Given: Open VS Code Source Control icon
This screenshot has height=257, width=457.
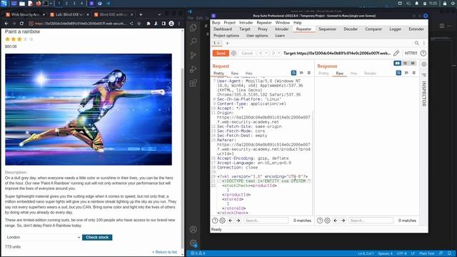Looking at the screenshot, I should point(194,55).
